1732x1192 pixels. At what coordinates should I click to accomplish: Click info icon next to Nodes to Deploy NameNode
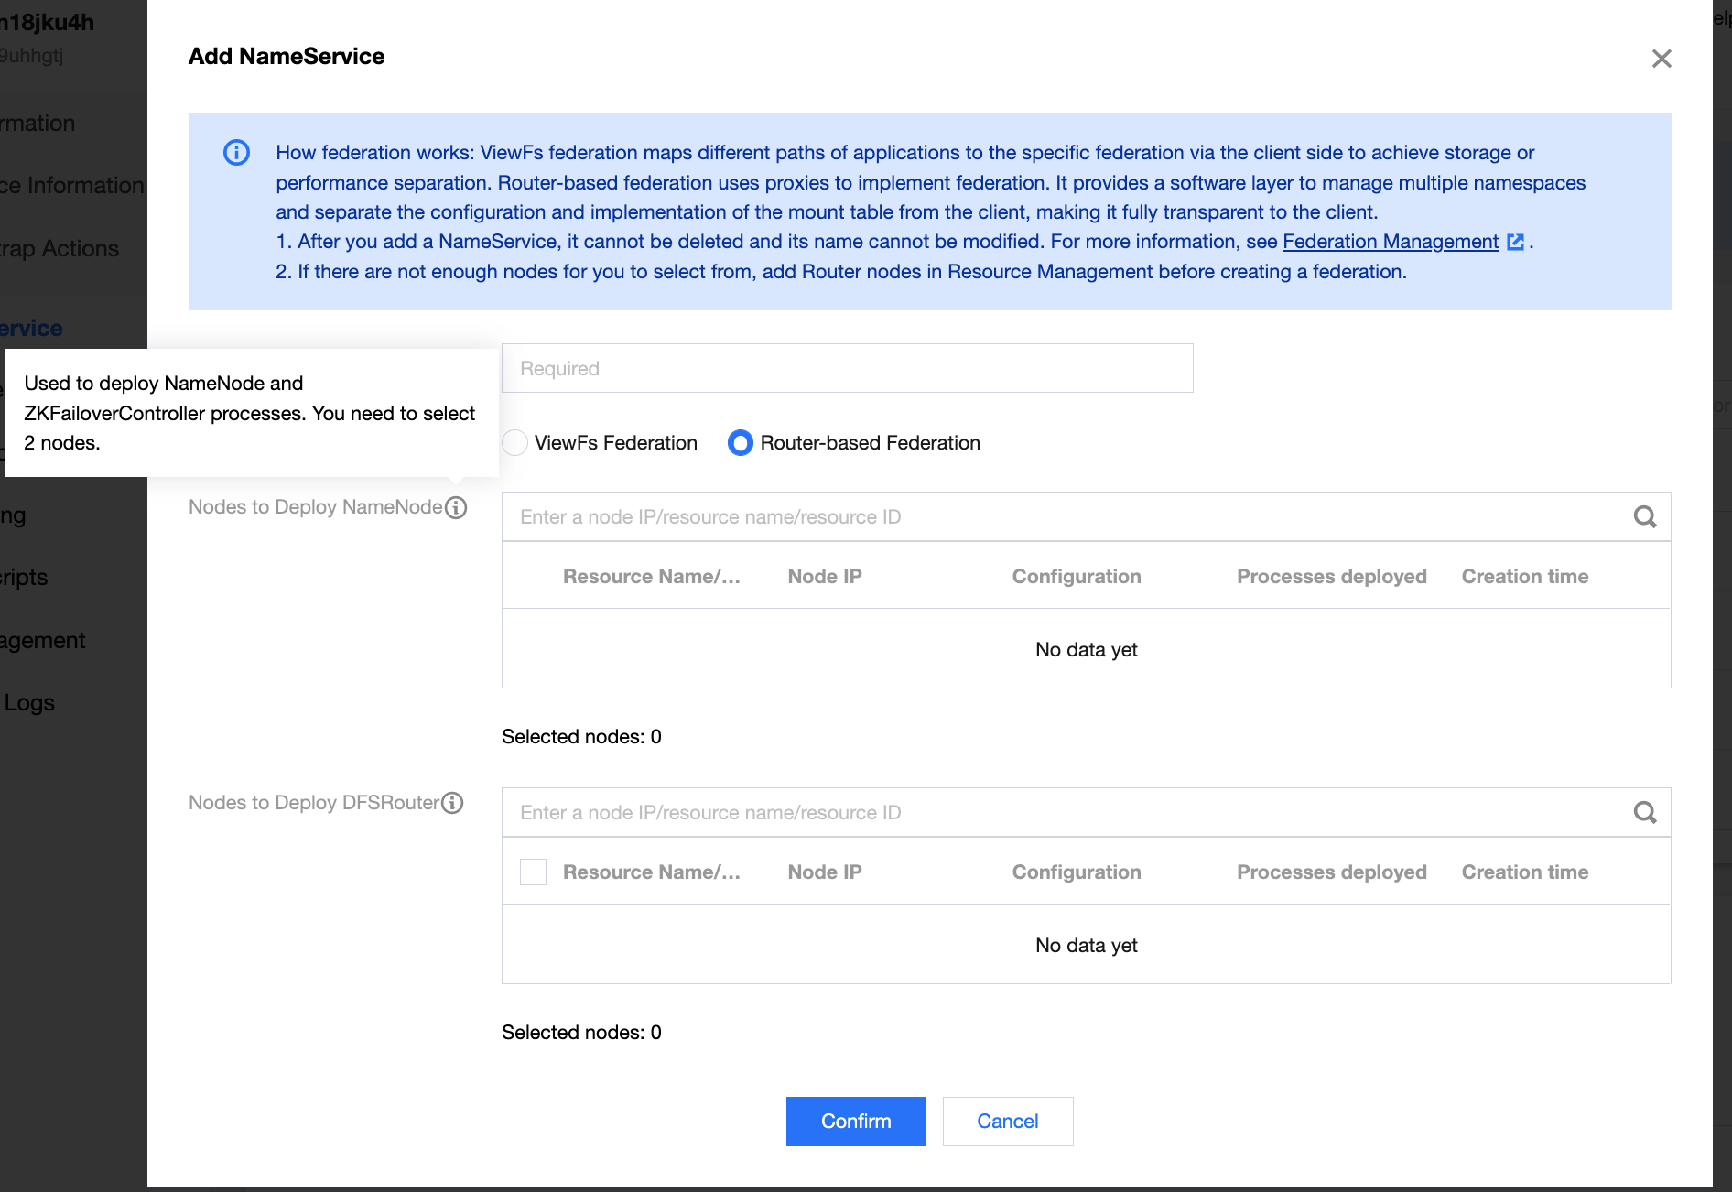click(x=456, y=507)
